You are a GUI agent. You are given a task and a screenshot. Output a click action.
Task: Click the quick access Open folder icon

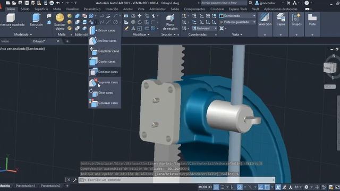14,3
